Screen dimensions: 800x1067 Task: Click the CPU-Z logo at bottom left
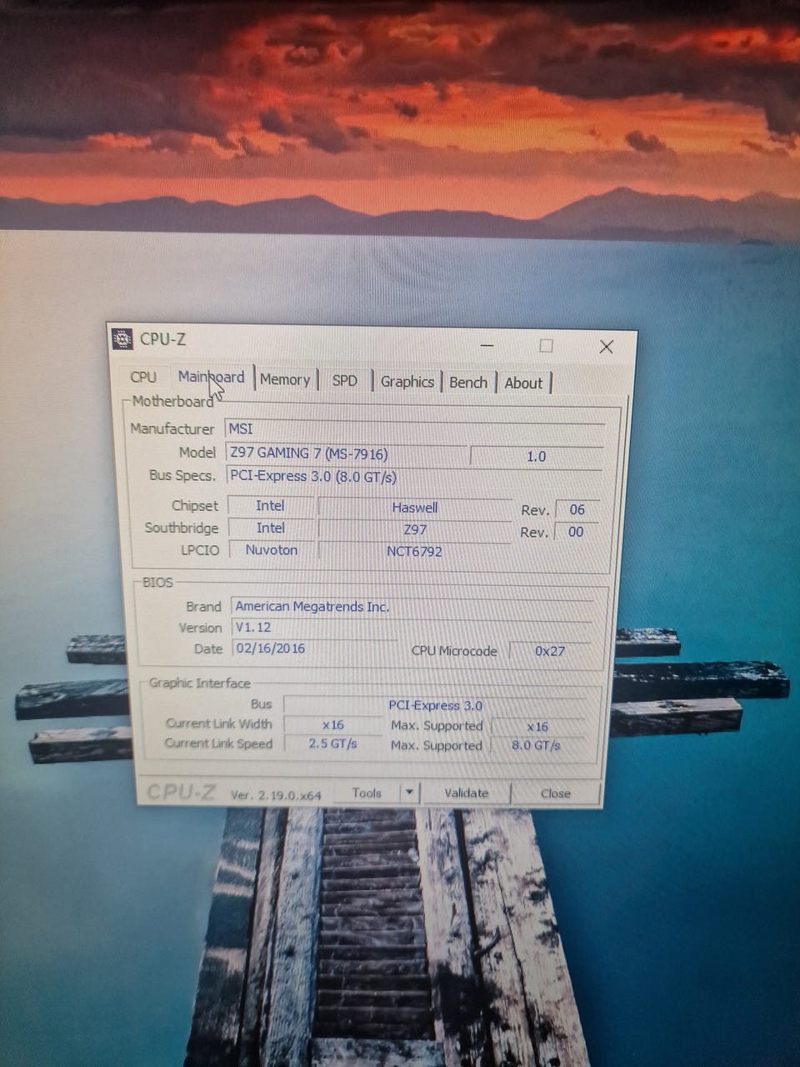181,793
